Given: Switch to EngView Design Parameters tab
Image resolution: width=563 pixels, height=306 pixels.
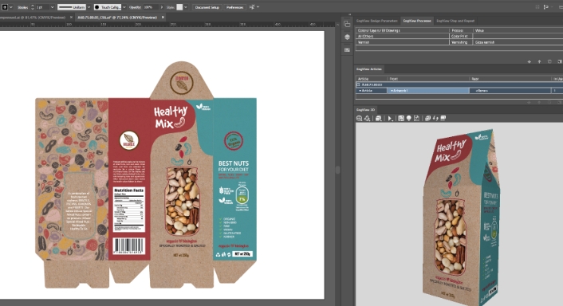Looking at the screenshot, I should [376, 21].
